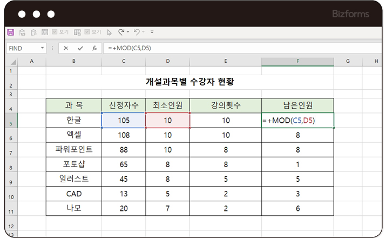
Task: Select the 파워포인트 subject cell
Action: (x=74, y=150)
